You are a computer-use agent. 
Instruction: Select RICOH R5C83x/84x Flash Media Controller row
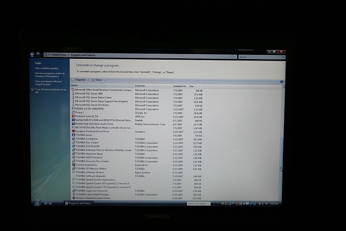click(x=137, y=128)
